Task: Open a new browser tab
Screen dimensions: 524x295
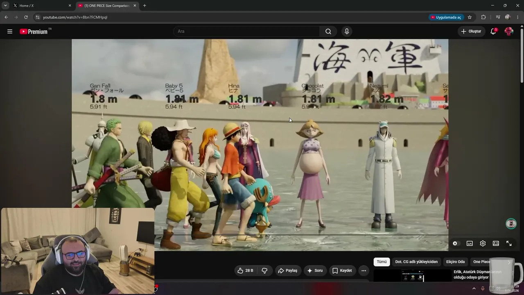Action: click(145, 6)
